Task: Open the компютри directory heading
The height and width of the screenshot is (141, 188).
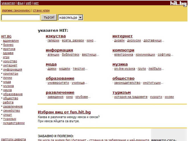Action: click(123, 50)
